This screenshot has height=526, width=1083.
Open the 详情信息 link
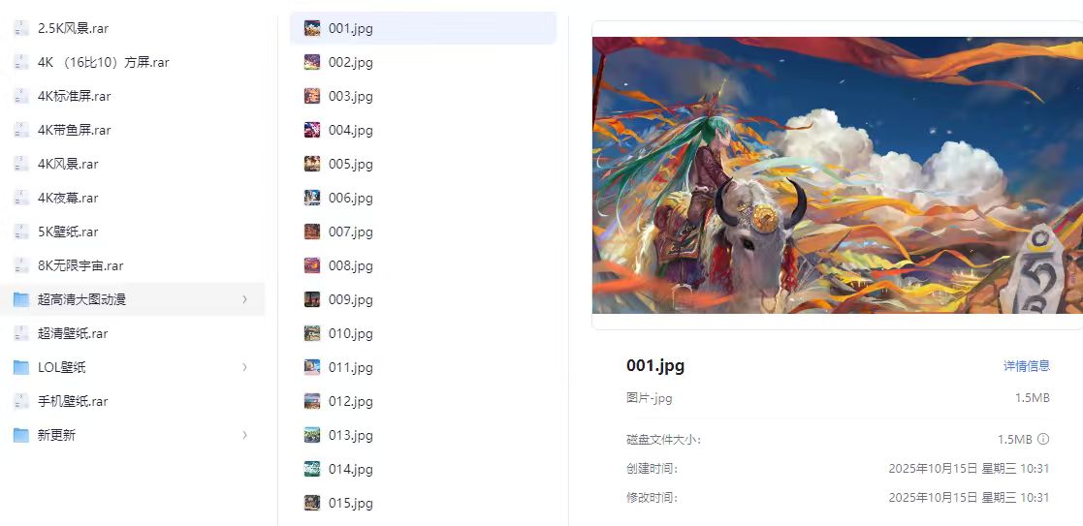(1027, 366)
